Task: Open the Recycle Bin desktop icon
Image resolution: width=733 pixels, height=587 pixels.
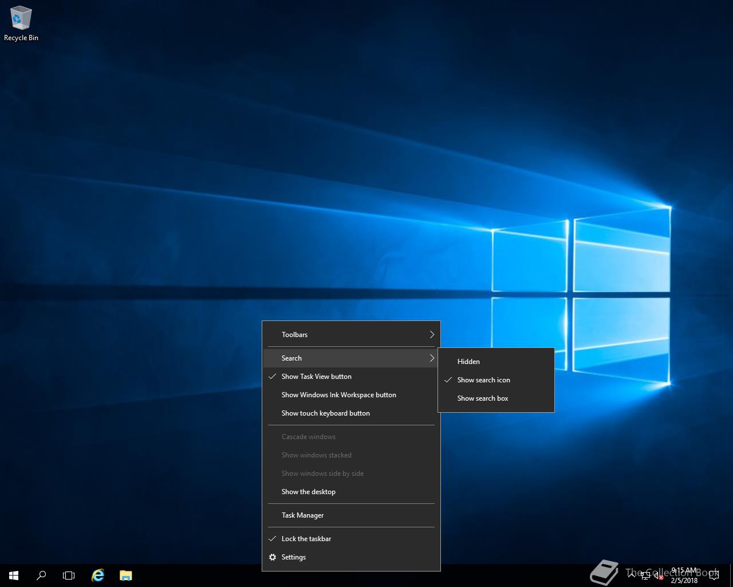Action: tap(21, 24)
